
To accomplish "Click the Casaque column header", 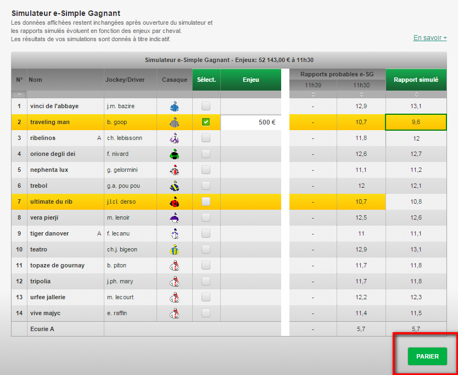I will tap(175, 80).
